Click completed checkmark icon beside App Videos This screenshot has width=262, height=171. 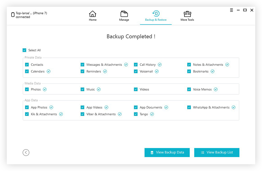106,107
